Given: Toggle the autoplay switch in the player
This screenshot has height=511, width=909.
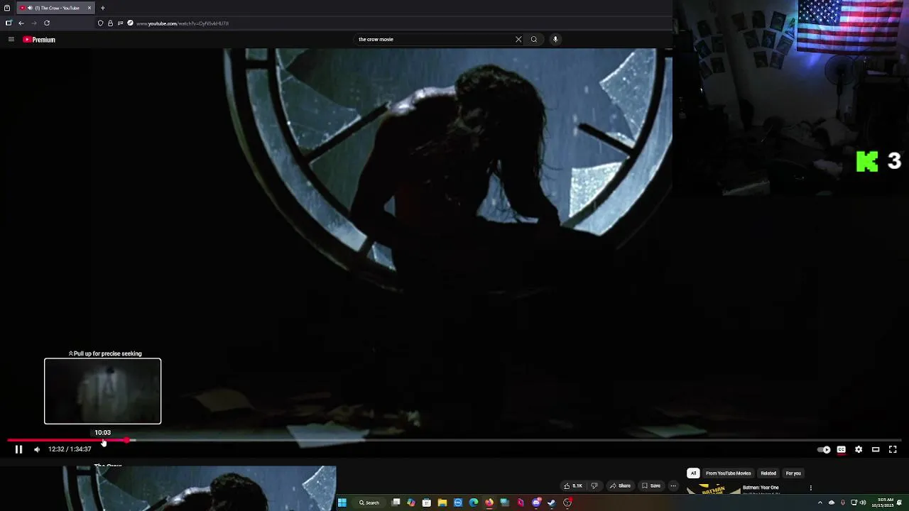Looking at the screenshot, I should tap(824, 449).
